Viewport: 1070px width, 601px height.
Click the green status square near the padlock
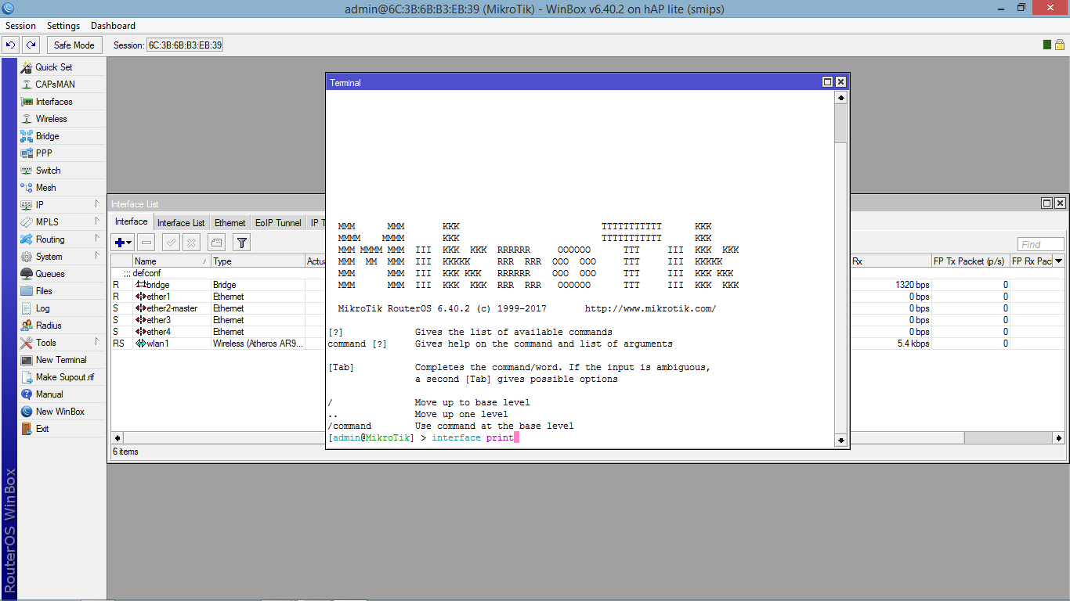[x=1047, y=45]
